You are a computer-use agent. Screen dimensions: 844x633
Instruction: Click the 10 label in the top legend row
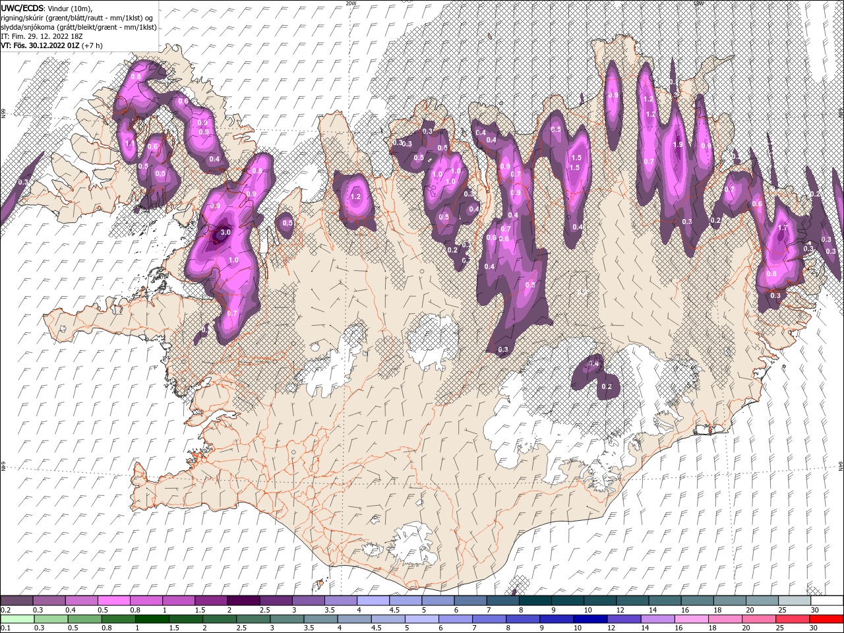588,610
